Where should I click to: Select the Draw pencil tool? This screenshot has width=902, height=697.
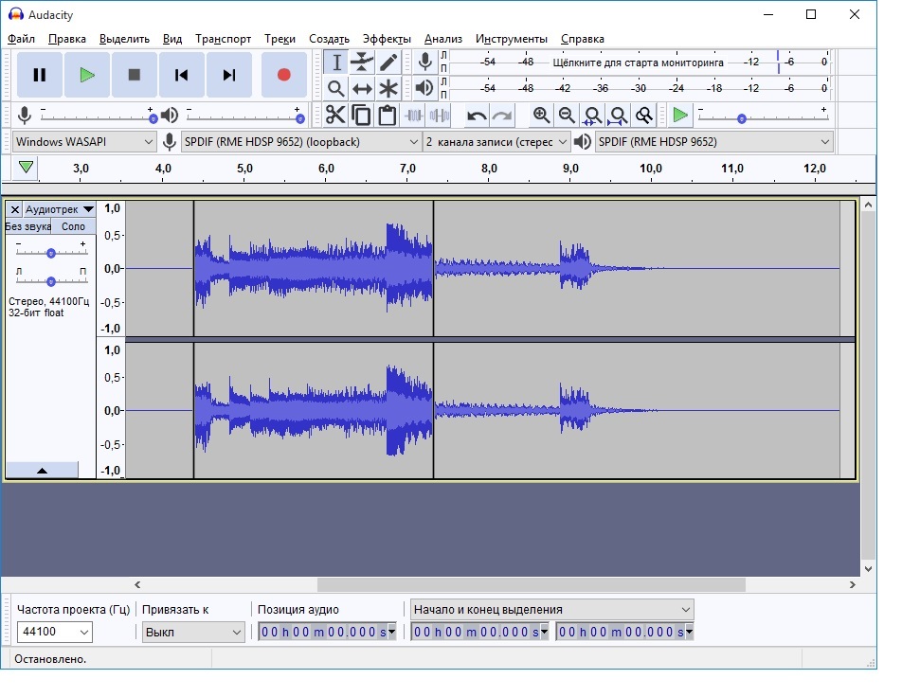[388, 63]
